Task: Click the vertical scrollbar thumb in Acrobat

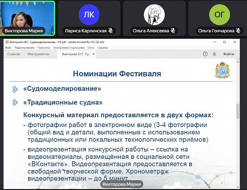Action: pyautogui.click(x=238, y=111)
